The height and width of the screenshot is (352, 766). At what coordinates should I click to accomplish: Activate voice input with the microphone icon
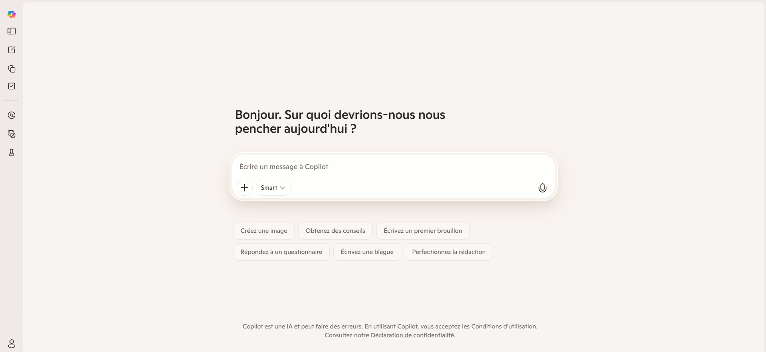point(542,187)
